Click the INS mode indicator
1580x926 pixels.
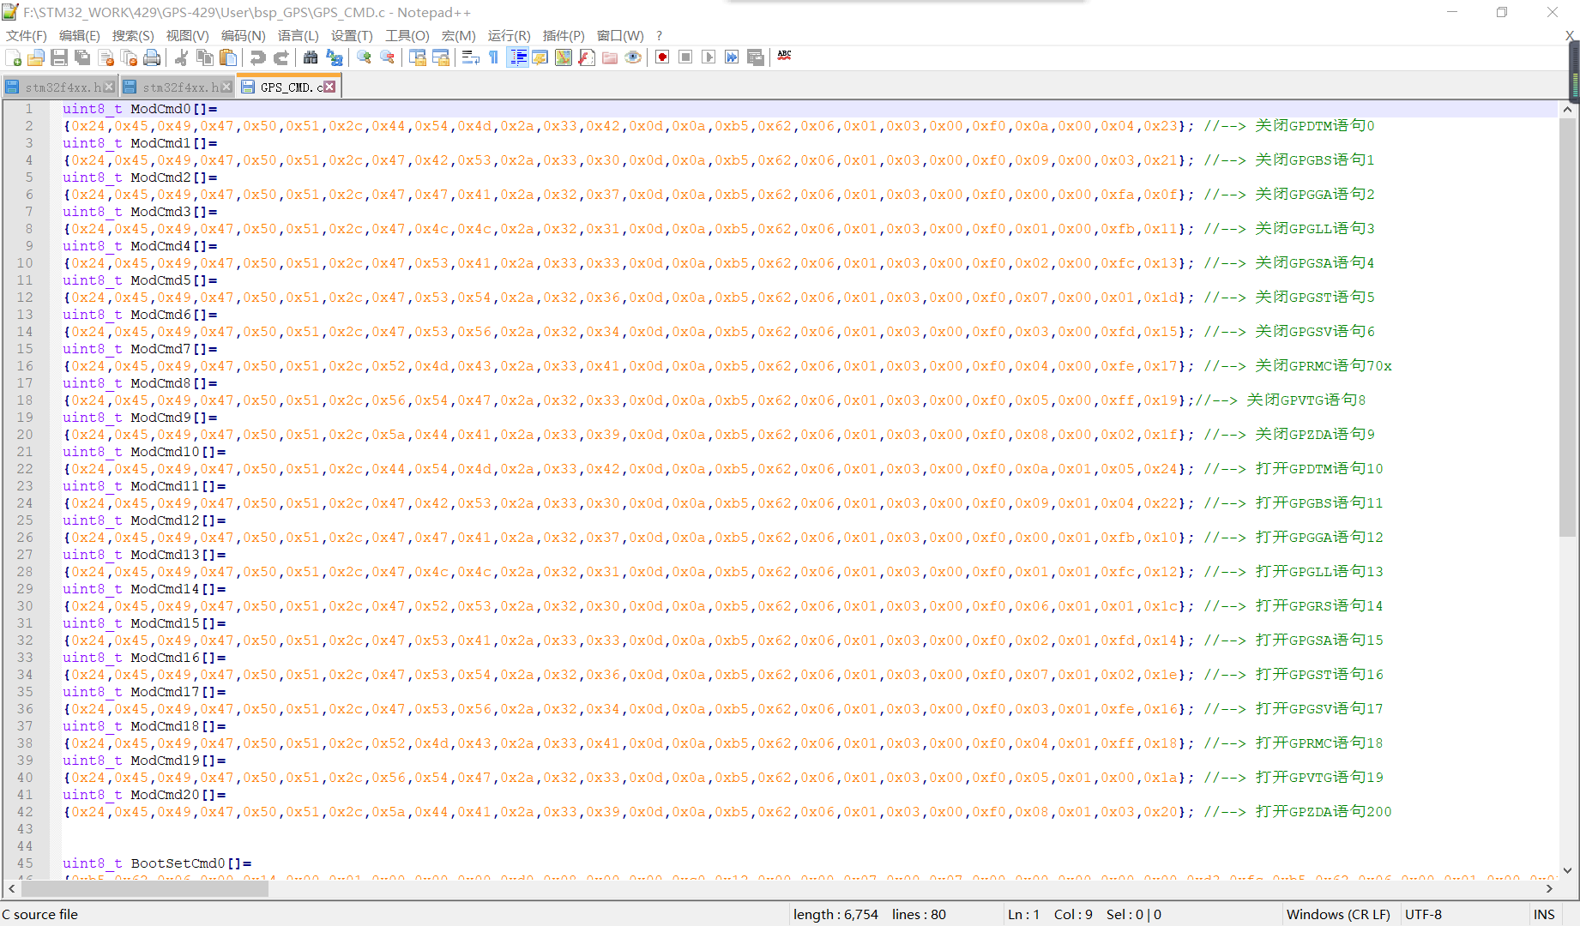pos(1544,914)
